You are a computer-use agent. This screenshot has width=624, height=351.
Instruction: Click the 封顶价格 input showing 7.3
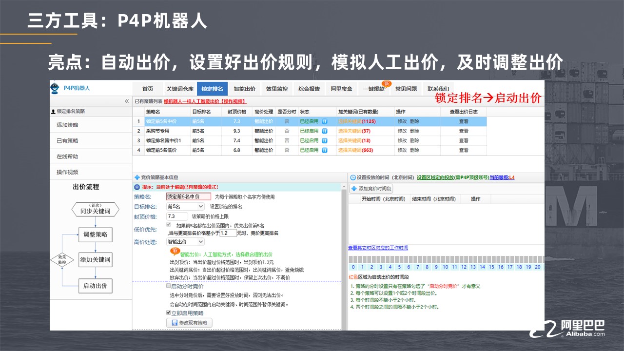click(177, 216)
